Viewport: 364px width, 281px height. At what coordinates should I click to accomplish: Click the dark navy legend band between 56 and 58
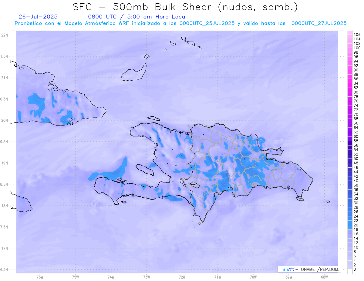(350, 143)
